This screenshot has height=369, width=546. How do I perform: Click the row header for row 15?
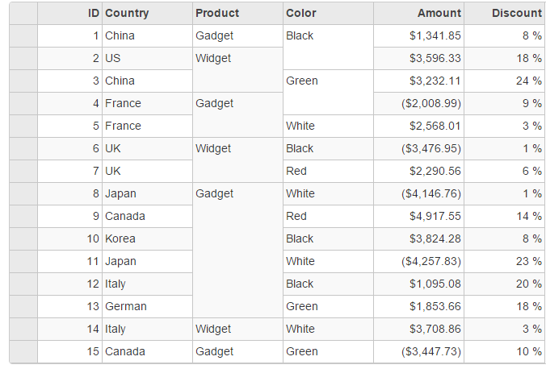pyautogui.click(x=23, y=351)
